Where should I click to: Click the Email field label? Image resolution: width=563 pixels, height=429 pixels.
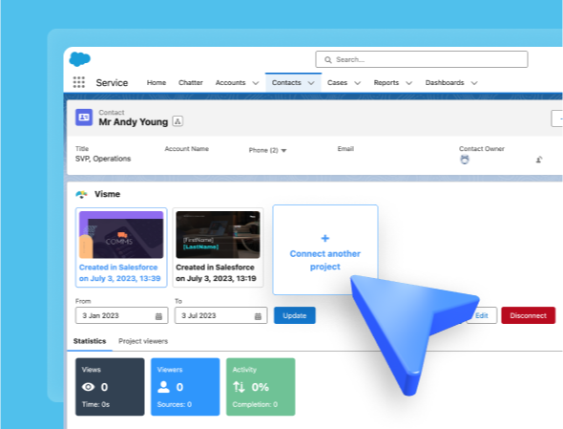(x=345, y=148)
